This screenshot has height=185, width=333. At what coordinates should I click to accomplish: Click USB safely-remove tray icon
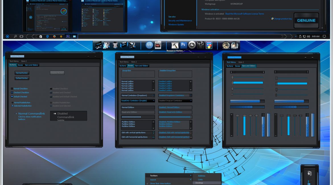tap(300, 36)
